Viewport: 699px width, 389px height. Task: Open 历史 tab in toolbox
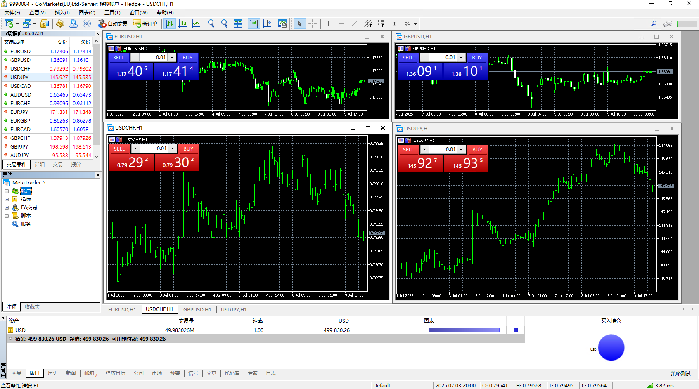click(53, 373)
